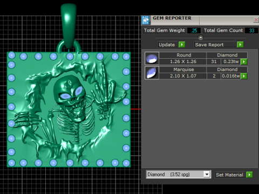Select the skull's left marquise eye gem
Viewport: 259px width, 194px height.
66,96
